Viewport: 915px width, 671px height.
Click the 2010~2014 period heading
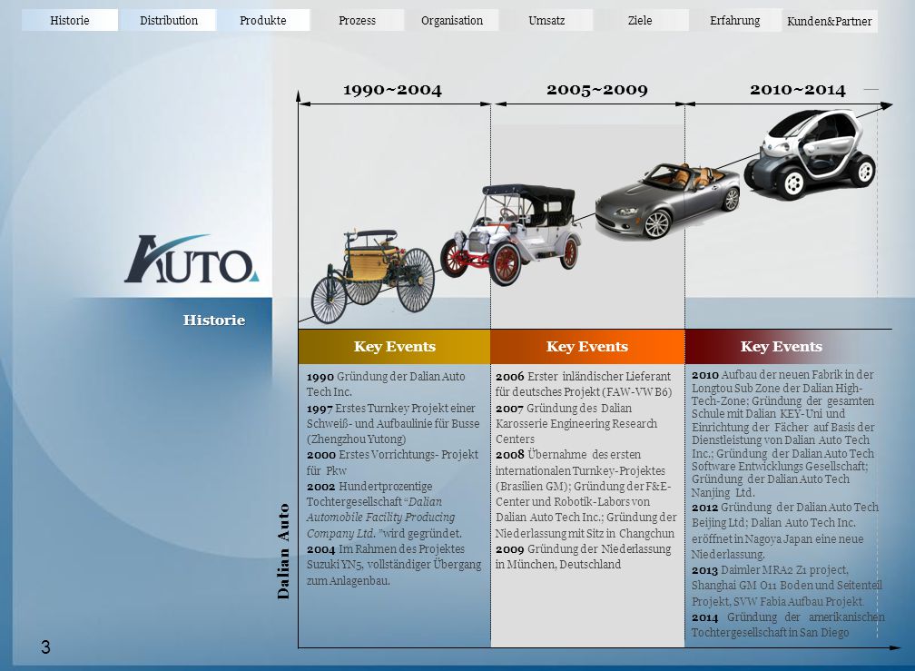798,90
